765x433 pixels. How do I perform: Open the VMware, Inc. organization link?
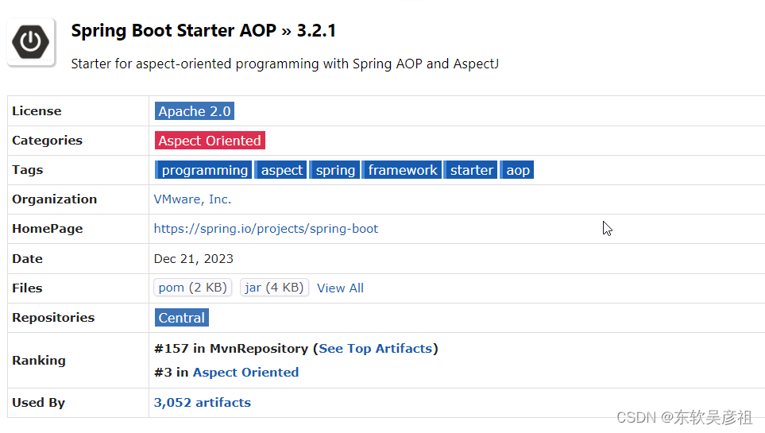pos(193,199)
